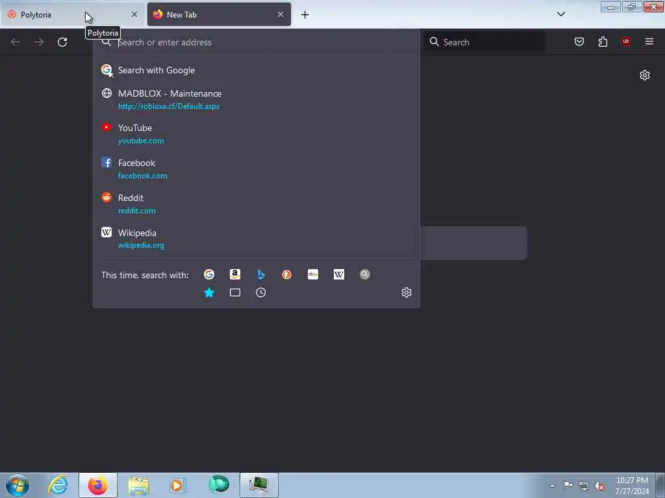This screenshot has height=498, width=665.
Task: Switch to the Polytoria tab
Action: pyautogui.click(x=72, y=14)
